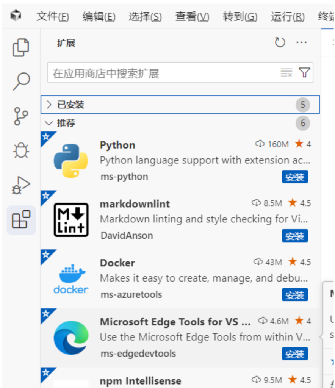Open the 文件(F) menu

(52, 17)
